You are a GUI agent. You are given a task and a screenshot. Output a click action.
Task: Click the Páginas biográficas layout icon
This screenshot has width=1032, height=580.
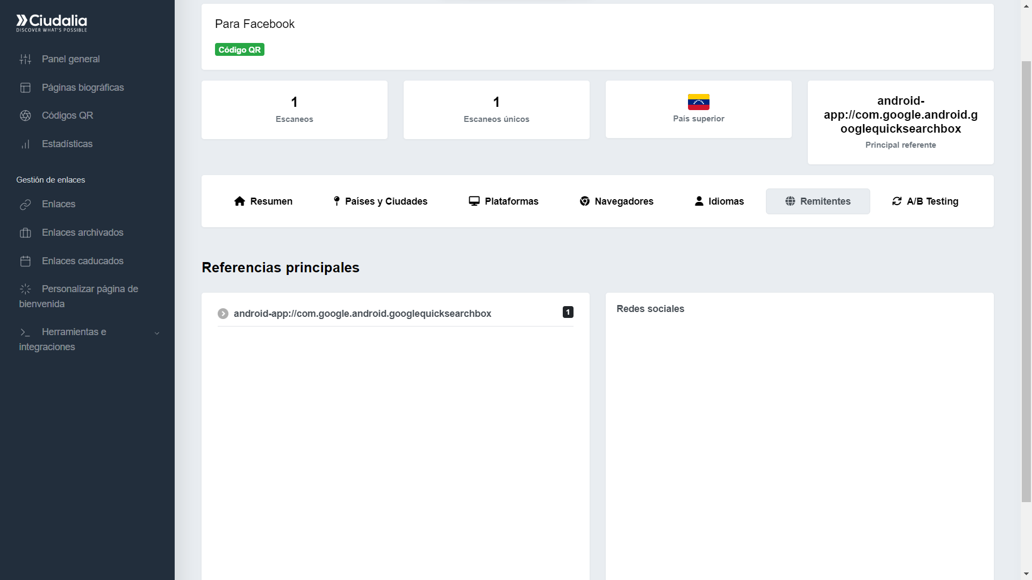click(25, 88)
